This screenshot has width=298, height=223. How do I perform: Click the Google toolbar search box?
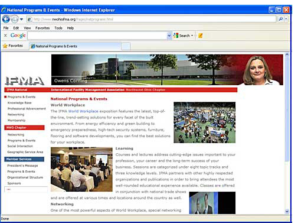97,35
